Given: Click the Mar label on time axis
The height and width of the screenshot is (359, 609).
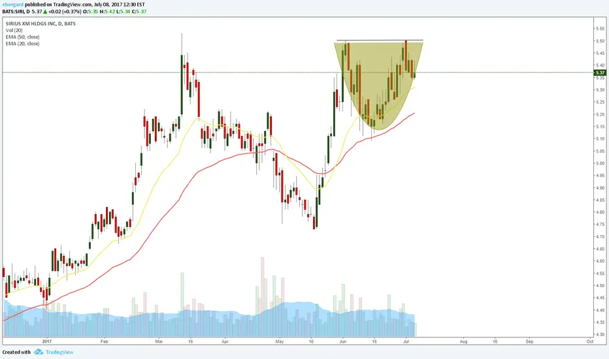Looking at the screenshot, I should pyautogui.click(x=159, y=341).
